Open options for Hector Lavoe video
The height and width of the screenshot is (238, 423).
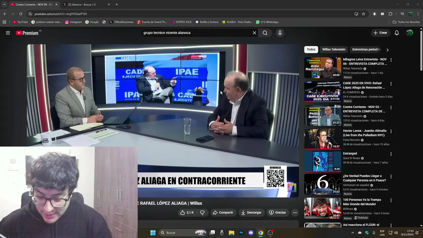[391, 132]
